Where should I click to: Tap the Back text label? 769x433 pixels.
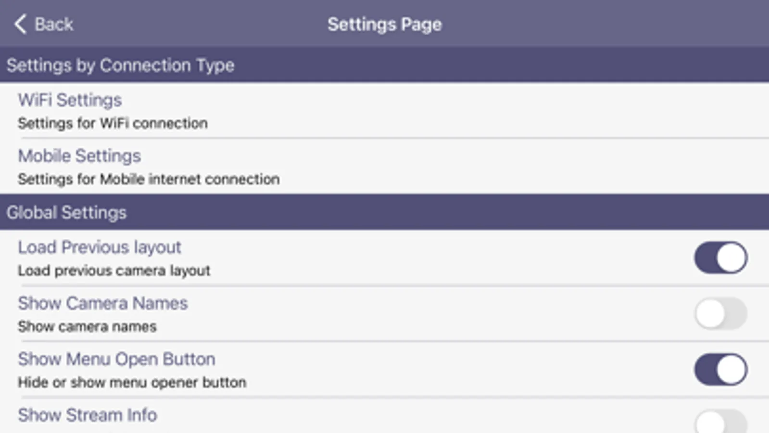[54, 24]
